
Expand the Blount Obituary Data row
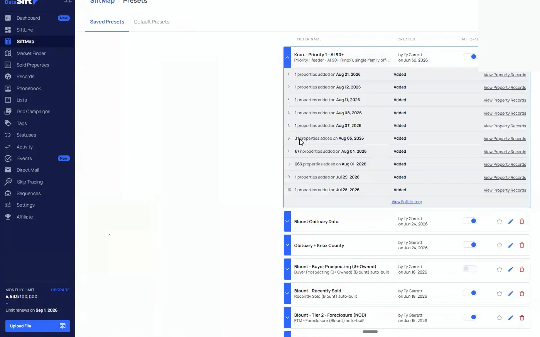(287, 222)
